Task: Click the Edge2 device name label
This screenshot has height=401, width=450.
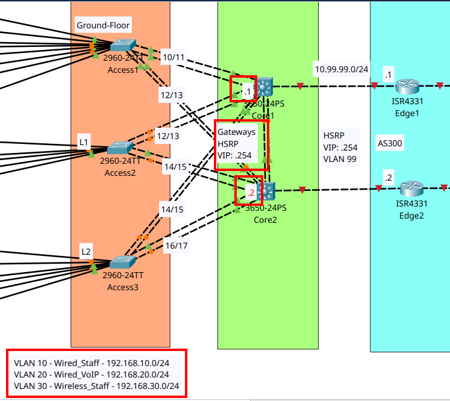Action: tap(411, 216)
